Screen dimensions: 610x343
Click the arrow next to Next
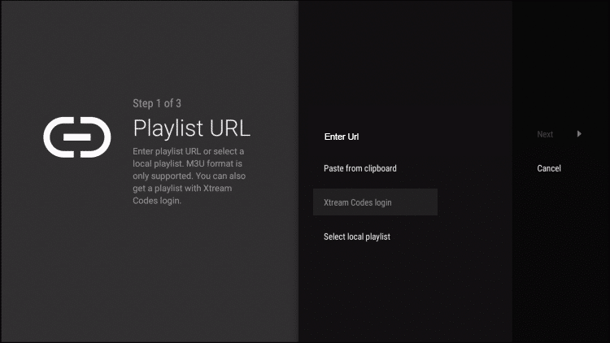coord(579,134)
